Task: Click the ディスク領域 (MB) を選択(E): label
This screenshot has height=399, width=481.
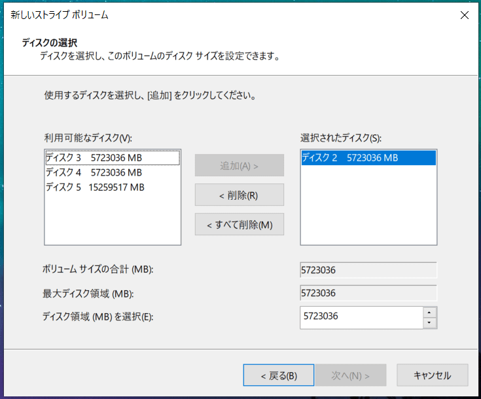Action: (x=98, y=316)
